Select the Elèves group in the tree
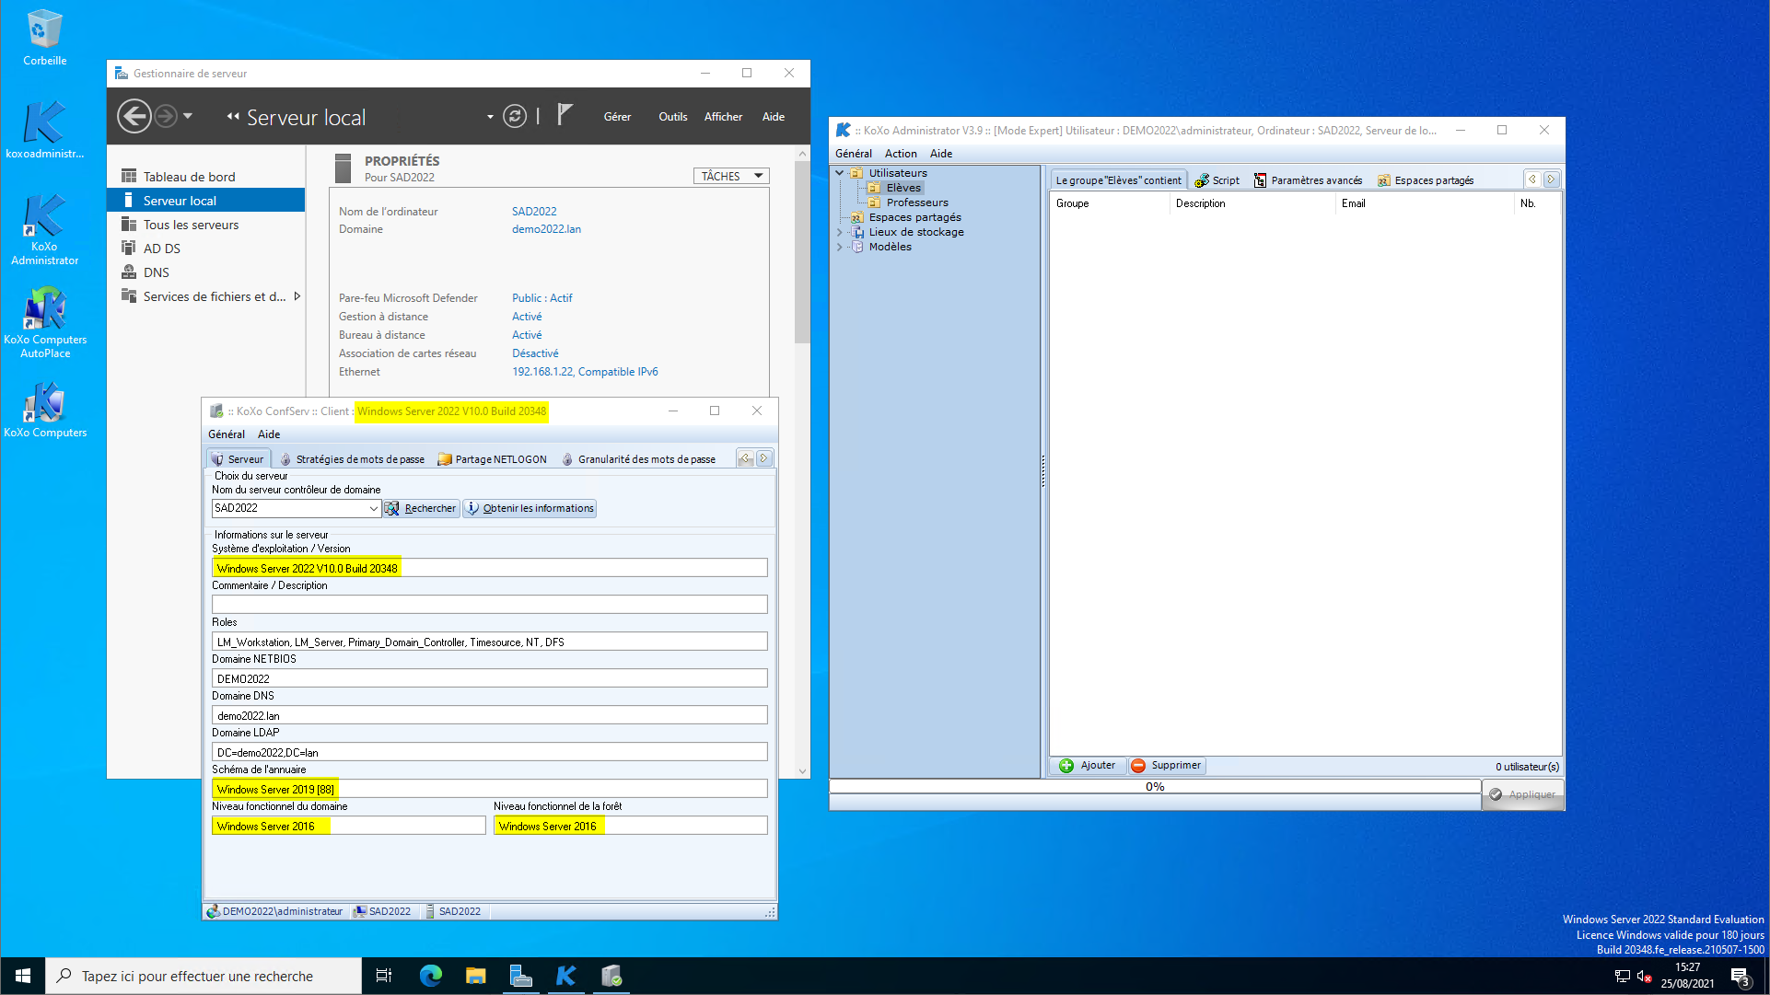1770x995 pixels. pyautogui.click(x=902, y=188)
